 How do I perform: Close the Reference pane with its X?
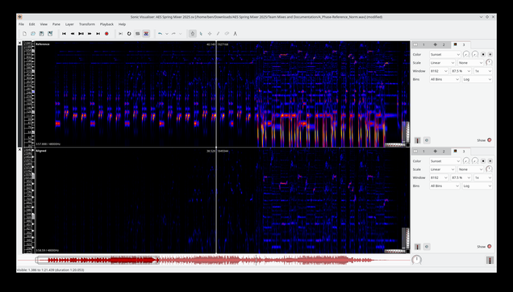pyautogui.click(x=19, y=44)
